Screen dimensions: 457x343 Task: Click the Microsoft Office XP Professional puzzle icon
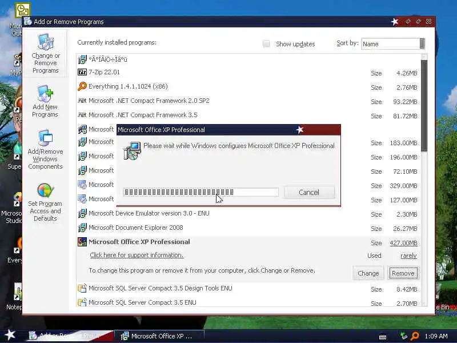coord(82,242)
